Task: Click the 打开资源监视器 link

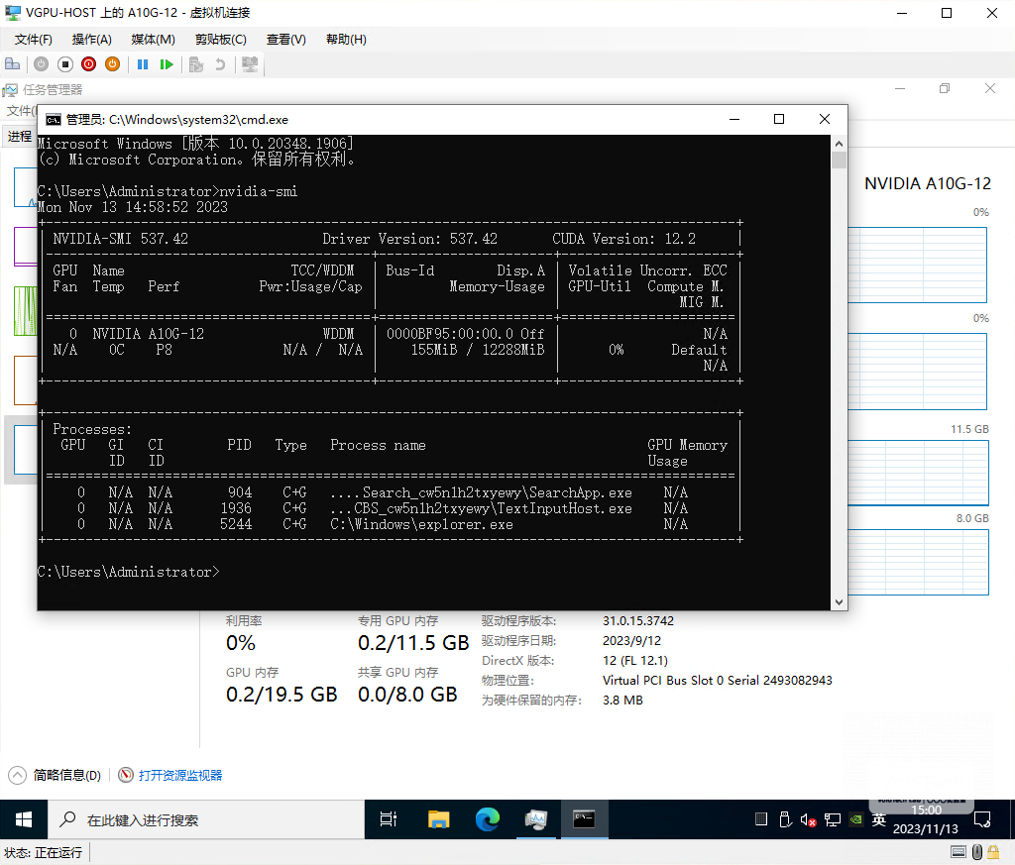Action: [180, 775]
